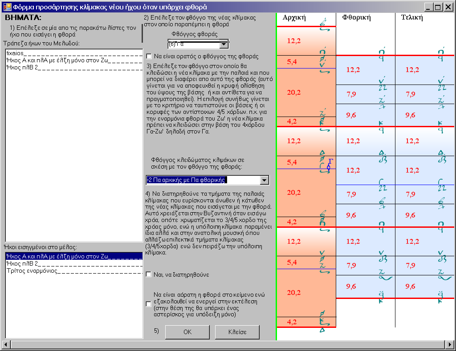Click the left arrow of the horizontal scrollbar
Image resolution: width=456 pixels, height=351 pixels.
[x=6, y=345]
